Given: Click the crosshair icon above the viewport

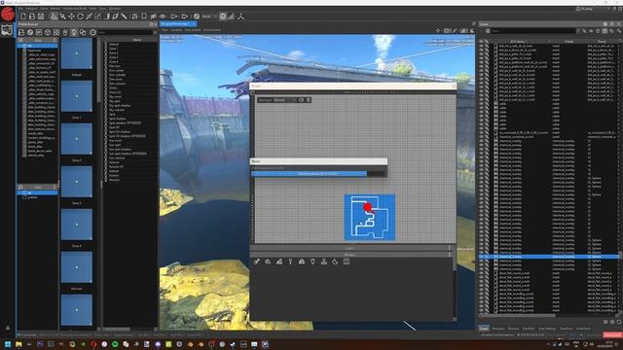Looking at the screenshot, I should (x=438, y=30).
